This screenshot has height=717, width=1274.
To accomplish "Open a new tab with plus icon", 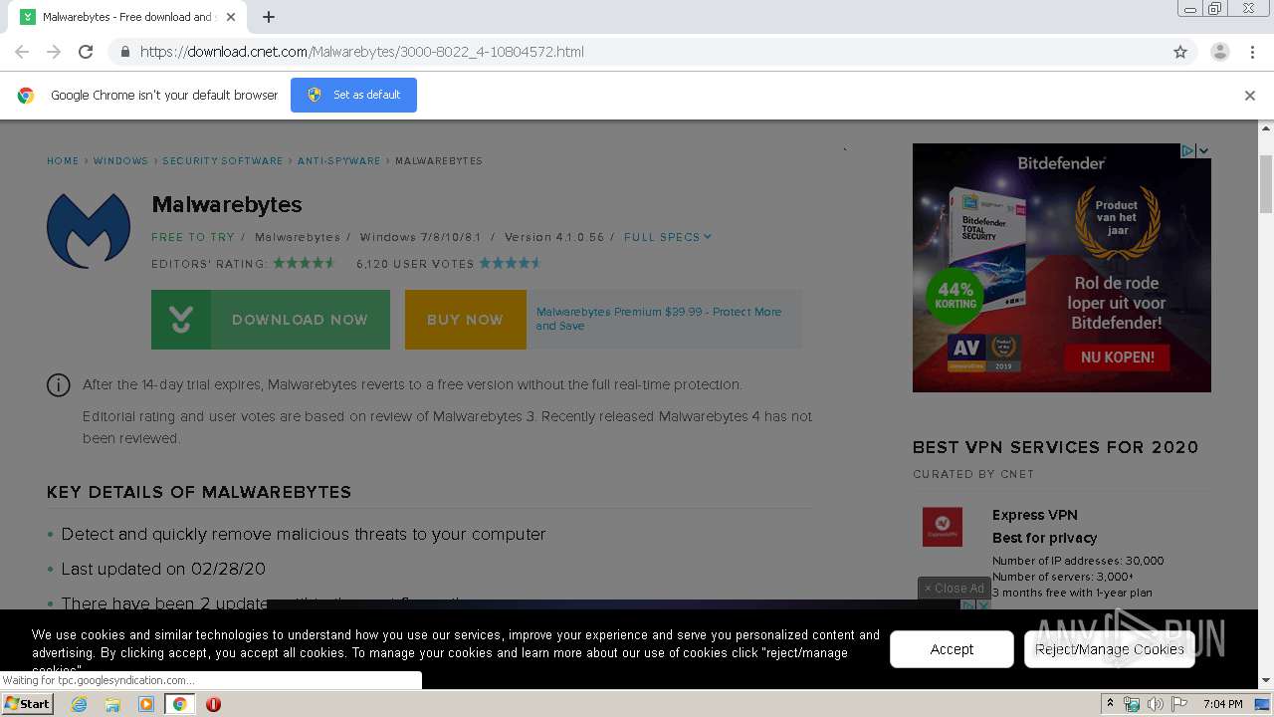I will pos(269,17).
